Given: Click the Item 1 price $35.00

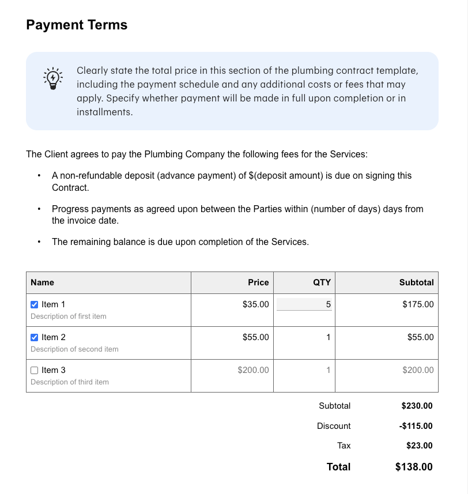Looking at the screenshot, I should pyautogui.click(x=255, y=304).
